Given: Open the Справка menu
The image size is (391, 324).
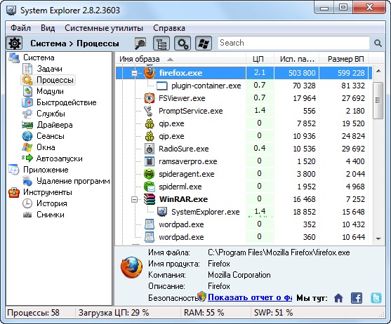Looking at the screenshot, I should 169,28.
